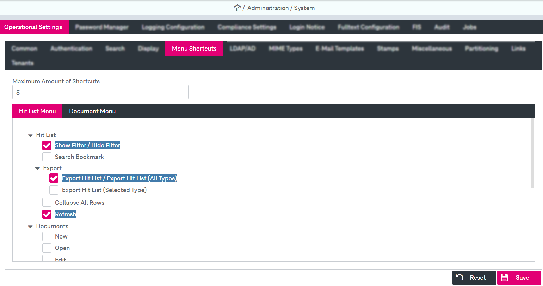This screenshot has height=286, width=543.
Task: Collapse the Export tree node
Action: (x=37, y=169)
